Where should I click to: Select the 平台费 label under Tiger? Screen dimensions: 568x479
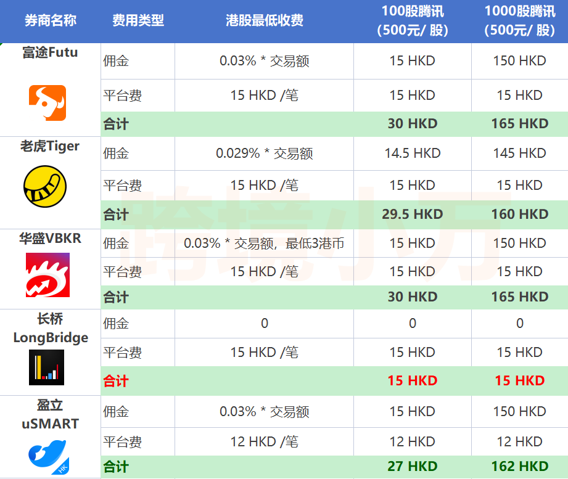click(123, 186)
